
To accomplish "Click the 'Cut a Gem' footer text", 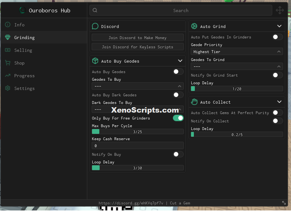I will pyautogui.click(x=180, y=203).
